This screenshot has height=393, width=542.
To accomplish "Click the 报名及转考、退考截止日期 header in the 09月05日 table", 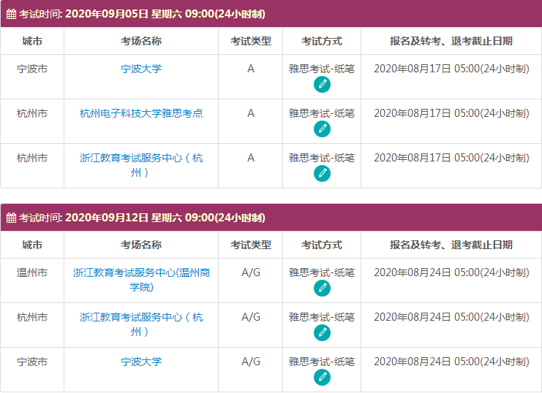I will 451,41.
